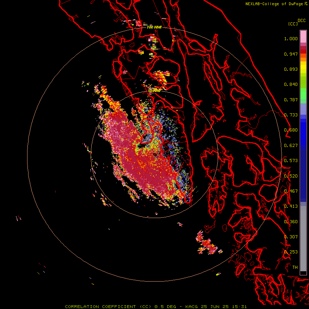Select the 0.307 scale value
Viewport: 309px width, 309px height.
tap(291, 237)
